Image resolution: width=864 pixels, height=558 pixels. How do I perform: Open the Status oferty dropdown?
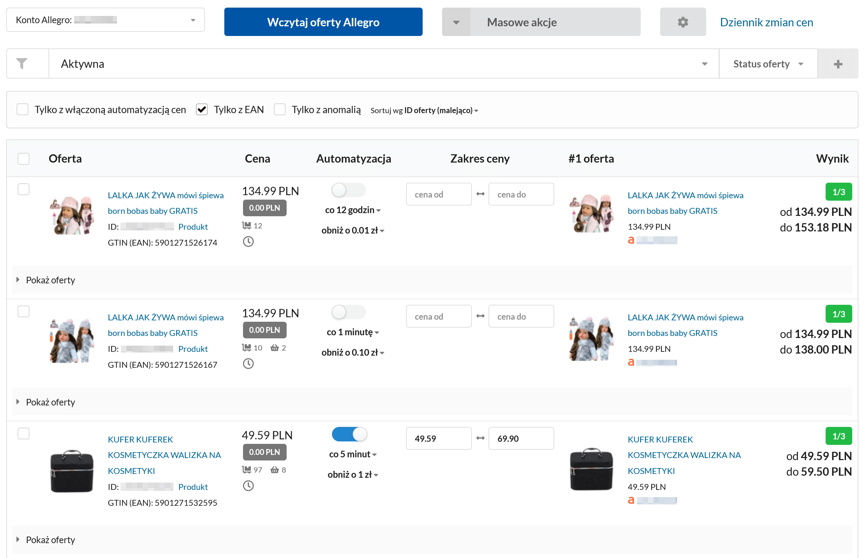coord(767,64)
